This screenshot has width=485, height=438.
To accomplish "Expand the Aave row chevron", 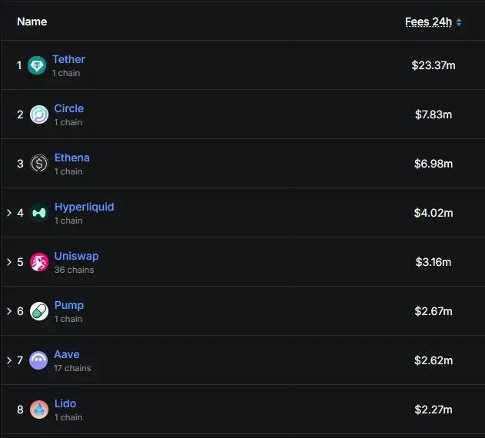I will [x=9, y=360].
